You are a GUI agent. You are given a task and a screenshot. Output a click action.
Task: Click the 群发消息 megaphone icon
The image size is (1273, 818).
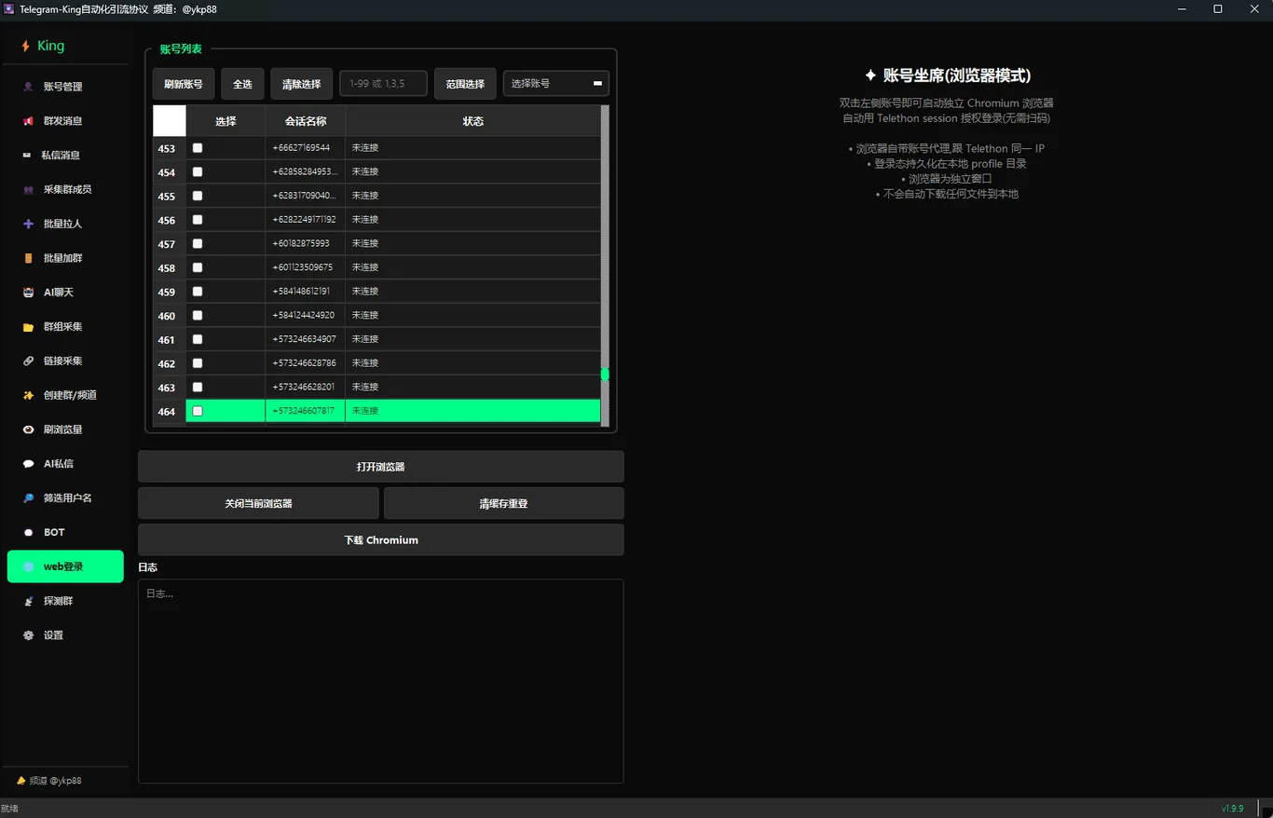pyautogui.click(x=28, y=121)
